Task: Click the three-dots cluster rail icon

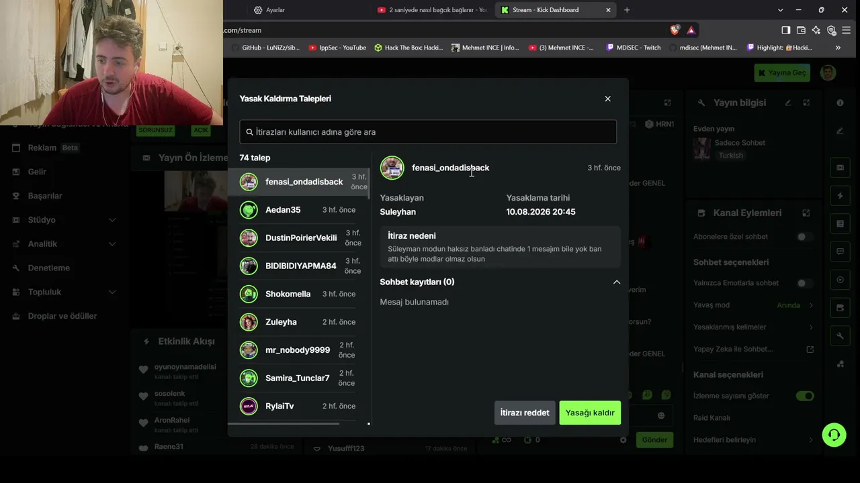Action: tap(840, 364)
